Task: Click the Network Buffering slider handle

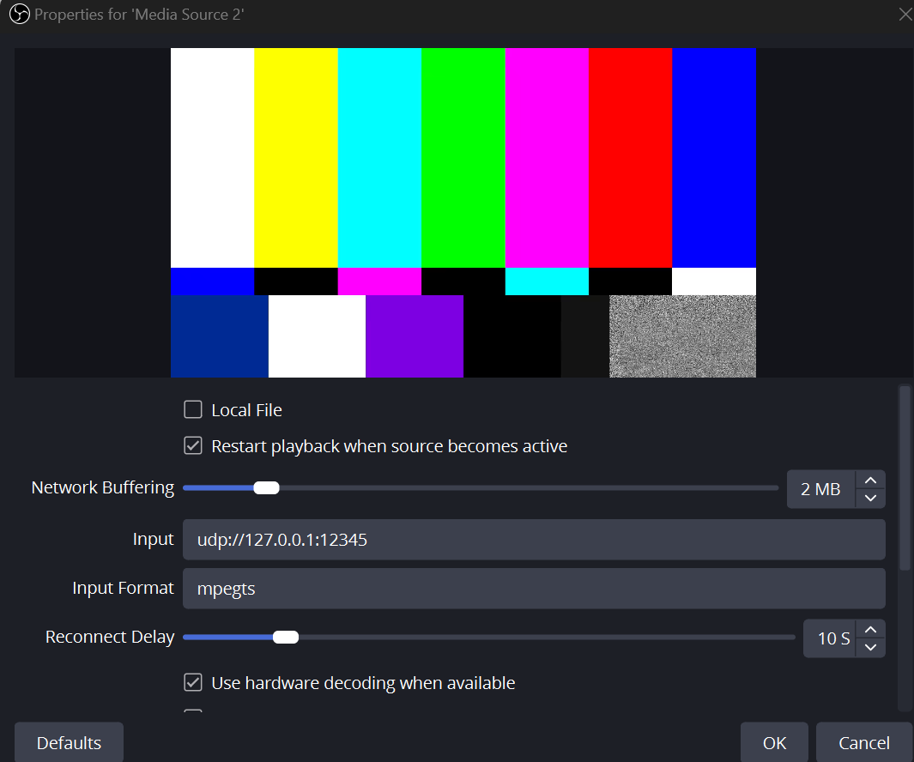Action: pyautogui.click(x=266, y=488)
